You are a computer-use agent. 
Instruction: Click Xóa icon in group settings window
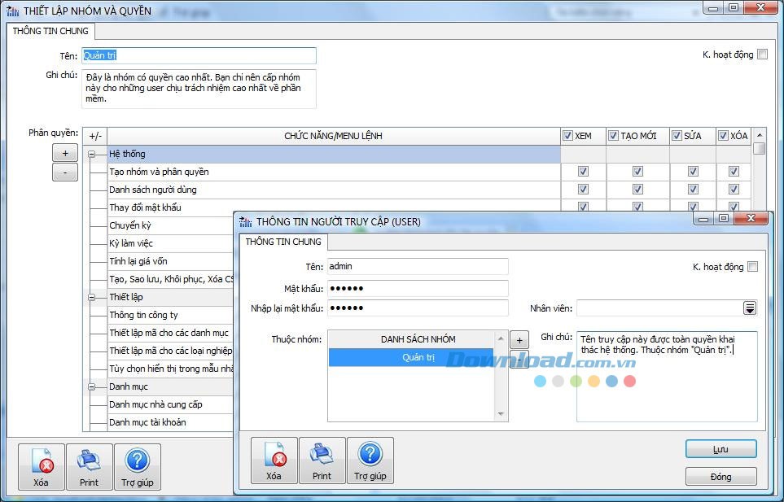(42, 467)
